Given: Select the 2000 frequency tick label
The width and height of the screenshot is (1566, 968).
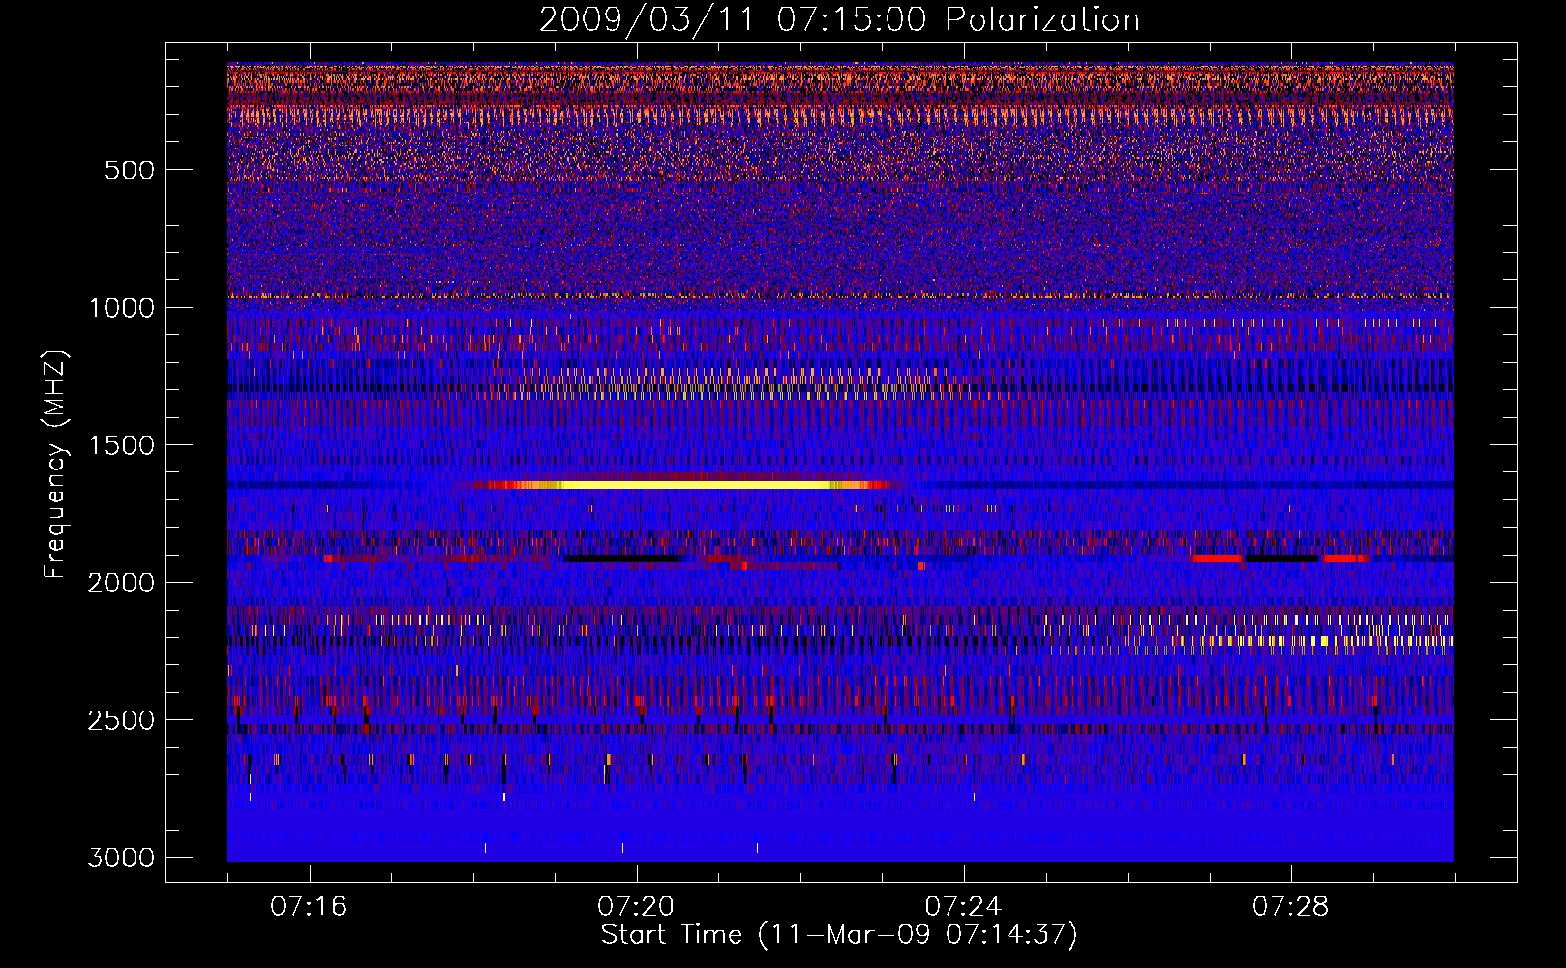Looking at the screenshot, I should pos(121,583).
